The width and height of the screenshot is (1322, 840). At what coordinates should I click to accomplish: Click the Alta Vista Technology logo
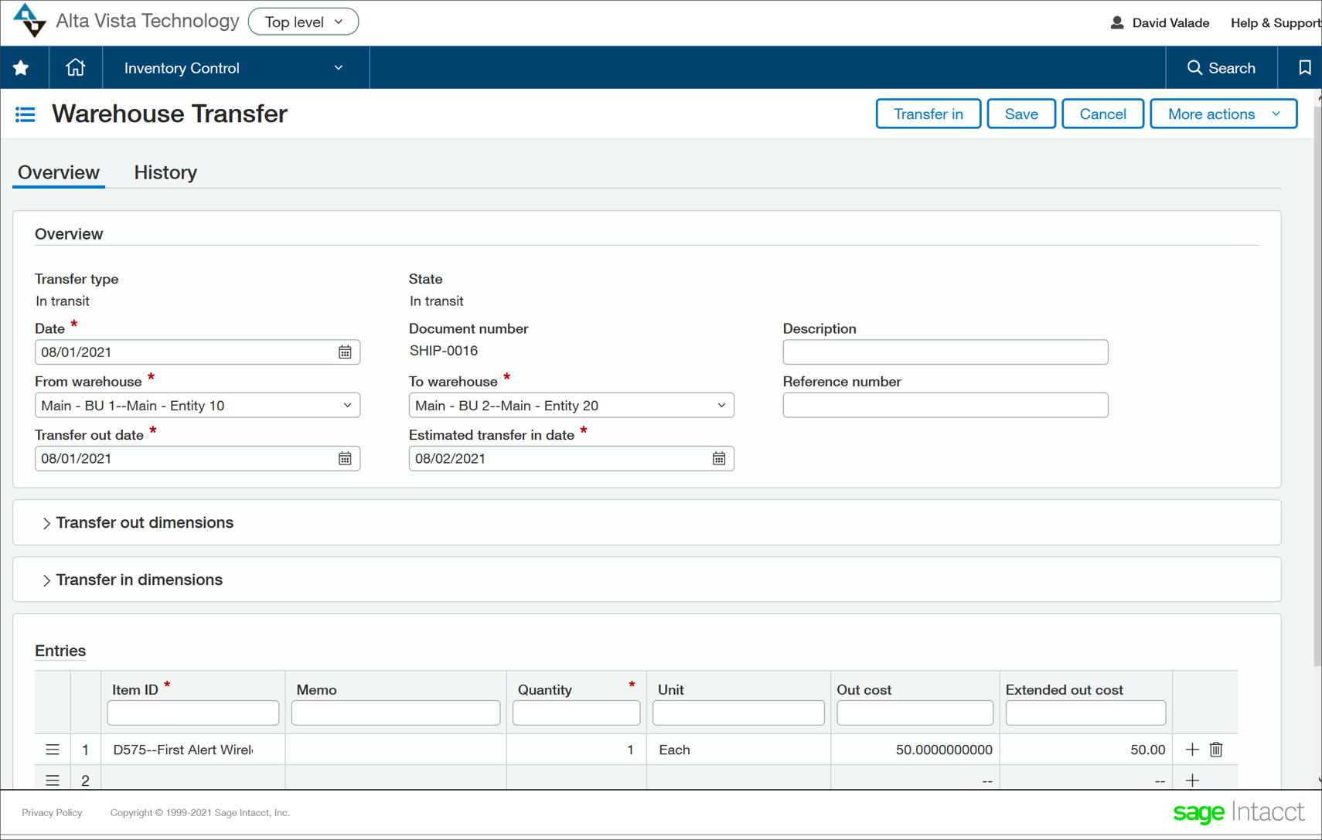[x=30, y=21]
